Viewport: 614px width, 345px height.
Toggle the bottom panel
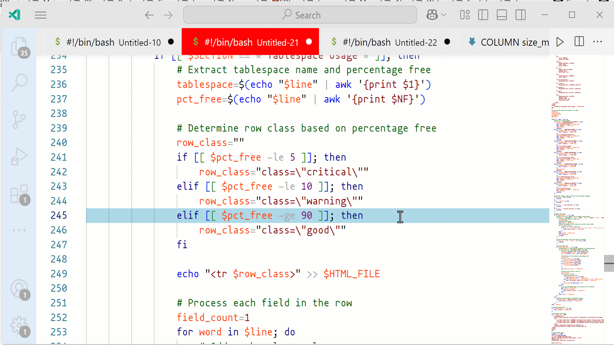tap(501, 15)
